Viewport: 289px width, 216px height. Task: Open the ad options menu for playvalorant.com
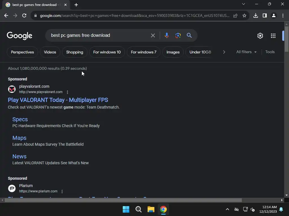click(x=67, y=92)
